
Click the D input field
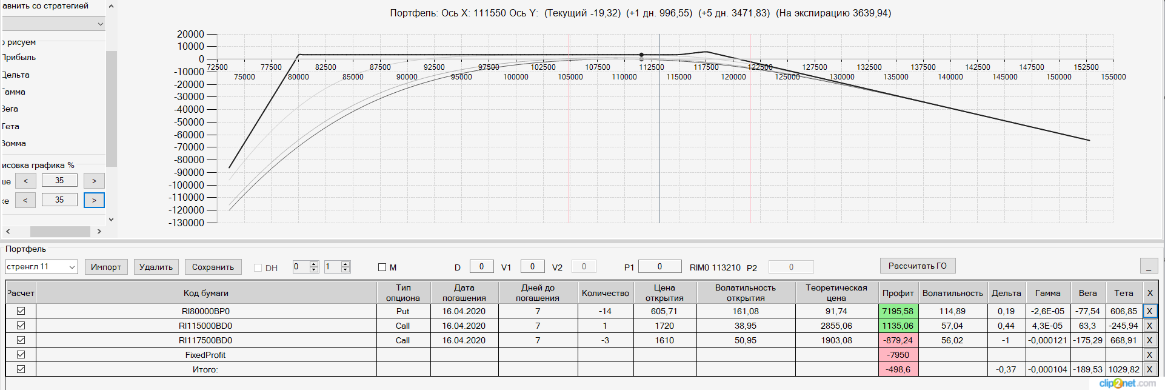[481, 266]
